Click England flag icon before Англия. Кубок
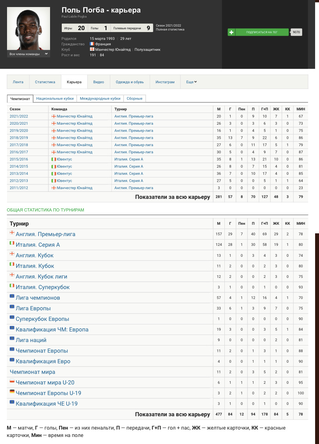 pos(12,253)
